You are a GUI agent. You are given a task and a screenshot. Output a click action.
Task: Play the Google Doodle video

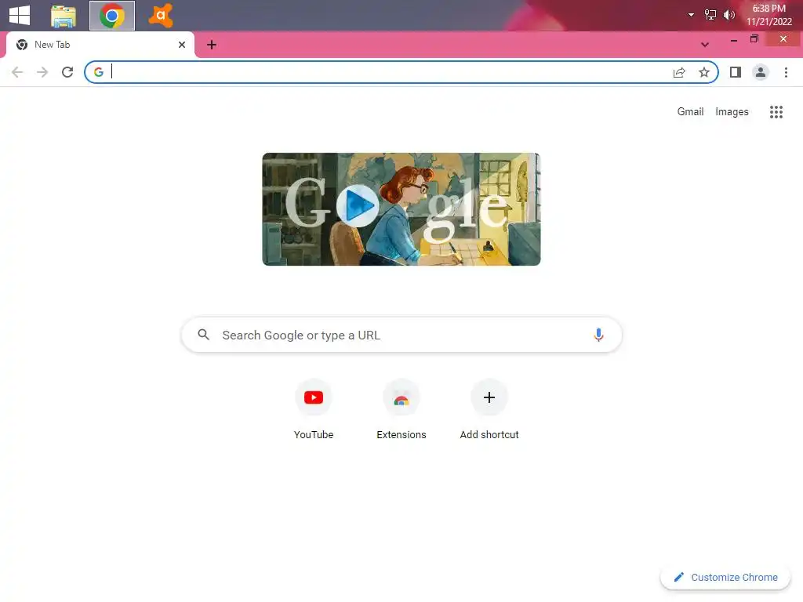(x=358, y=206)
